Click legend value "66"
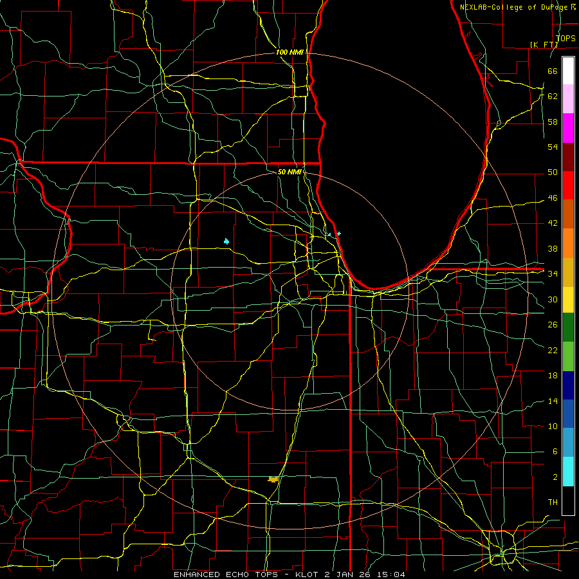Image resolution: width=579 pixels, height=579 pixels. (553, 71)
